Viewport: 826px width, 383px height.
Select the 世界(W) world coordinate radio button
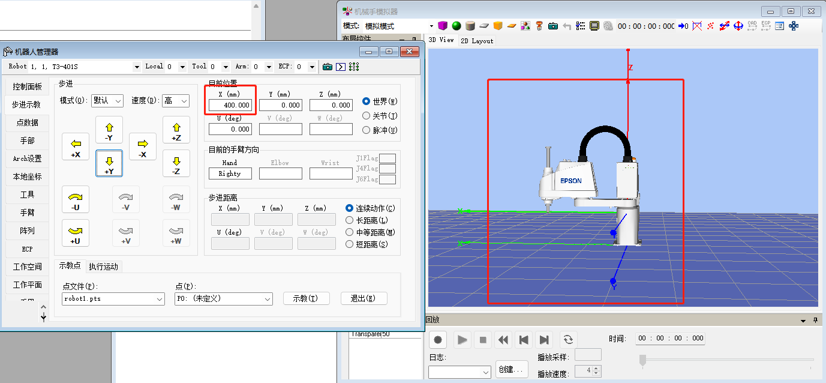click(x=366, y=101)
